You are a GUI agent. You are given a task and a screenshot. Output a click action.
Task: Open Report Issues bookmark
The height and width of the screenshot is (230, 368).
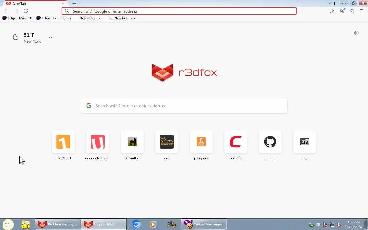pos(90,18)
